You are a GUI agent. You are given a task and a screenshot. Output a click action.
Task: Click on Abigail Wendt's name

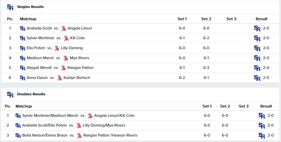(39, 68)
